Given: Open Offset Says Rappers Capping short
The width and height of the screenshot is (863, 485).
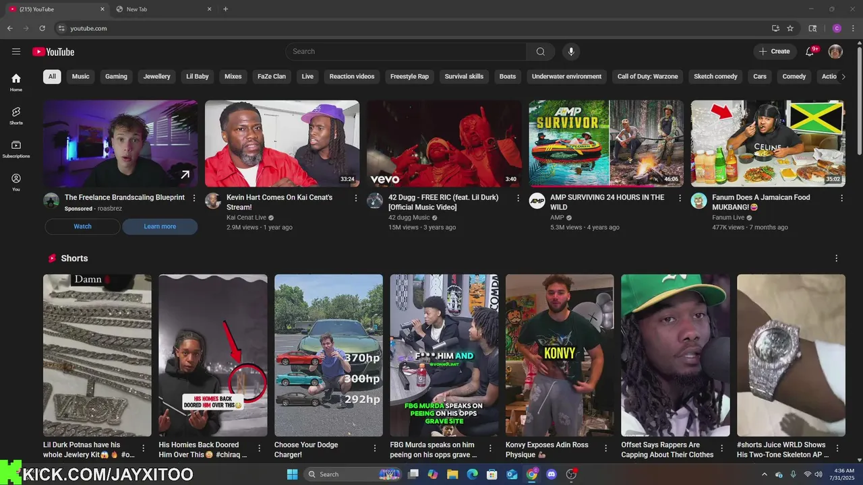Looking at the screenshot, I should point(675,355).
